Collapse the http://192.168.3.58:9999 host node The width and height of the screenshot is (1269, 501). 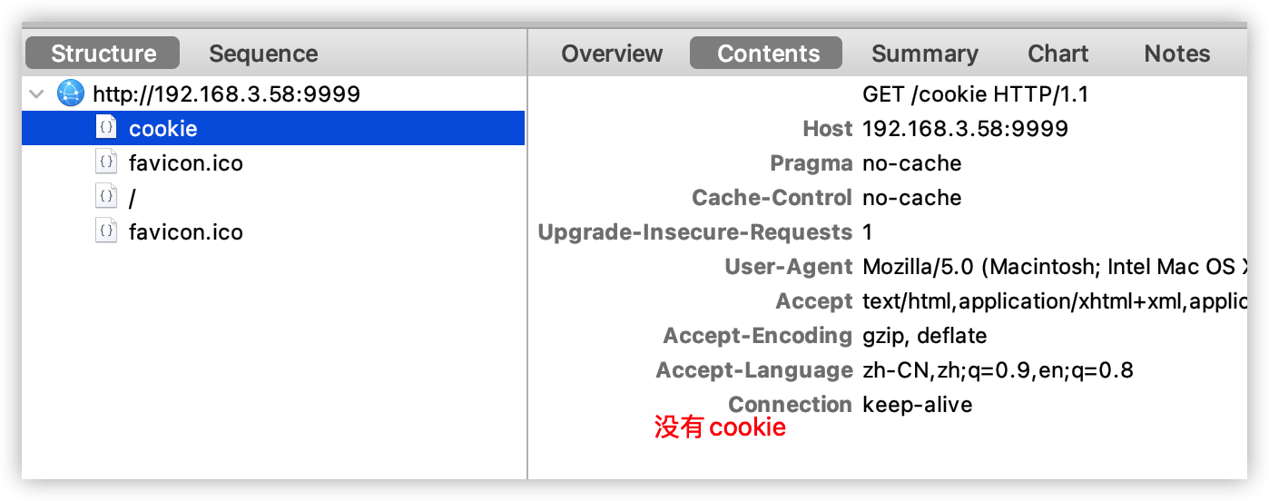click(x=37, y=93)
